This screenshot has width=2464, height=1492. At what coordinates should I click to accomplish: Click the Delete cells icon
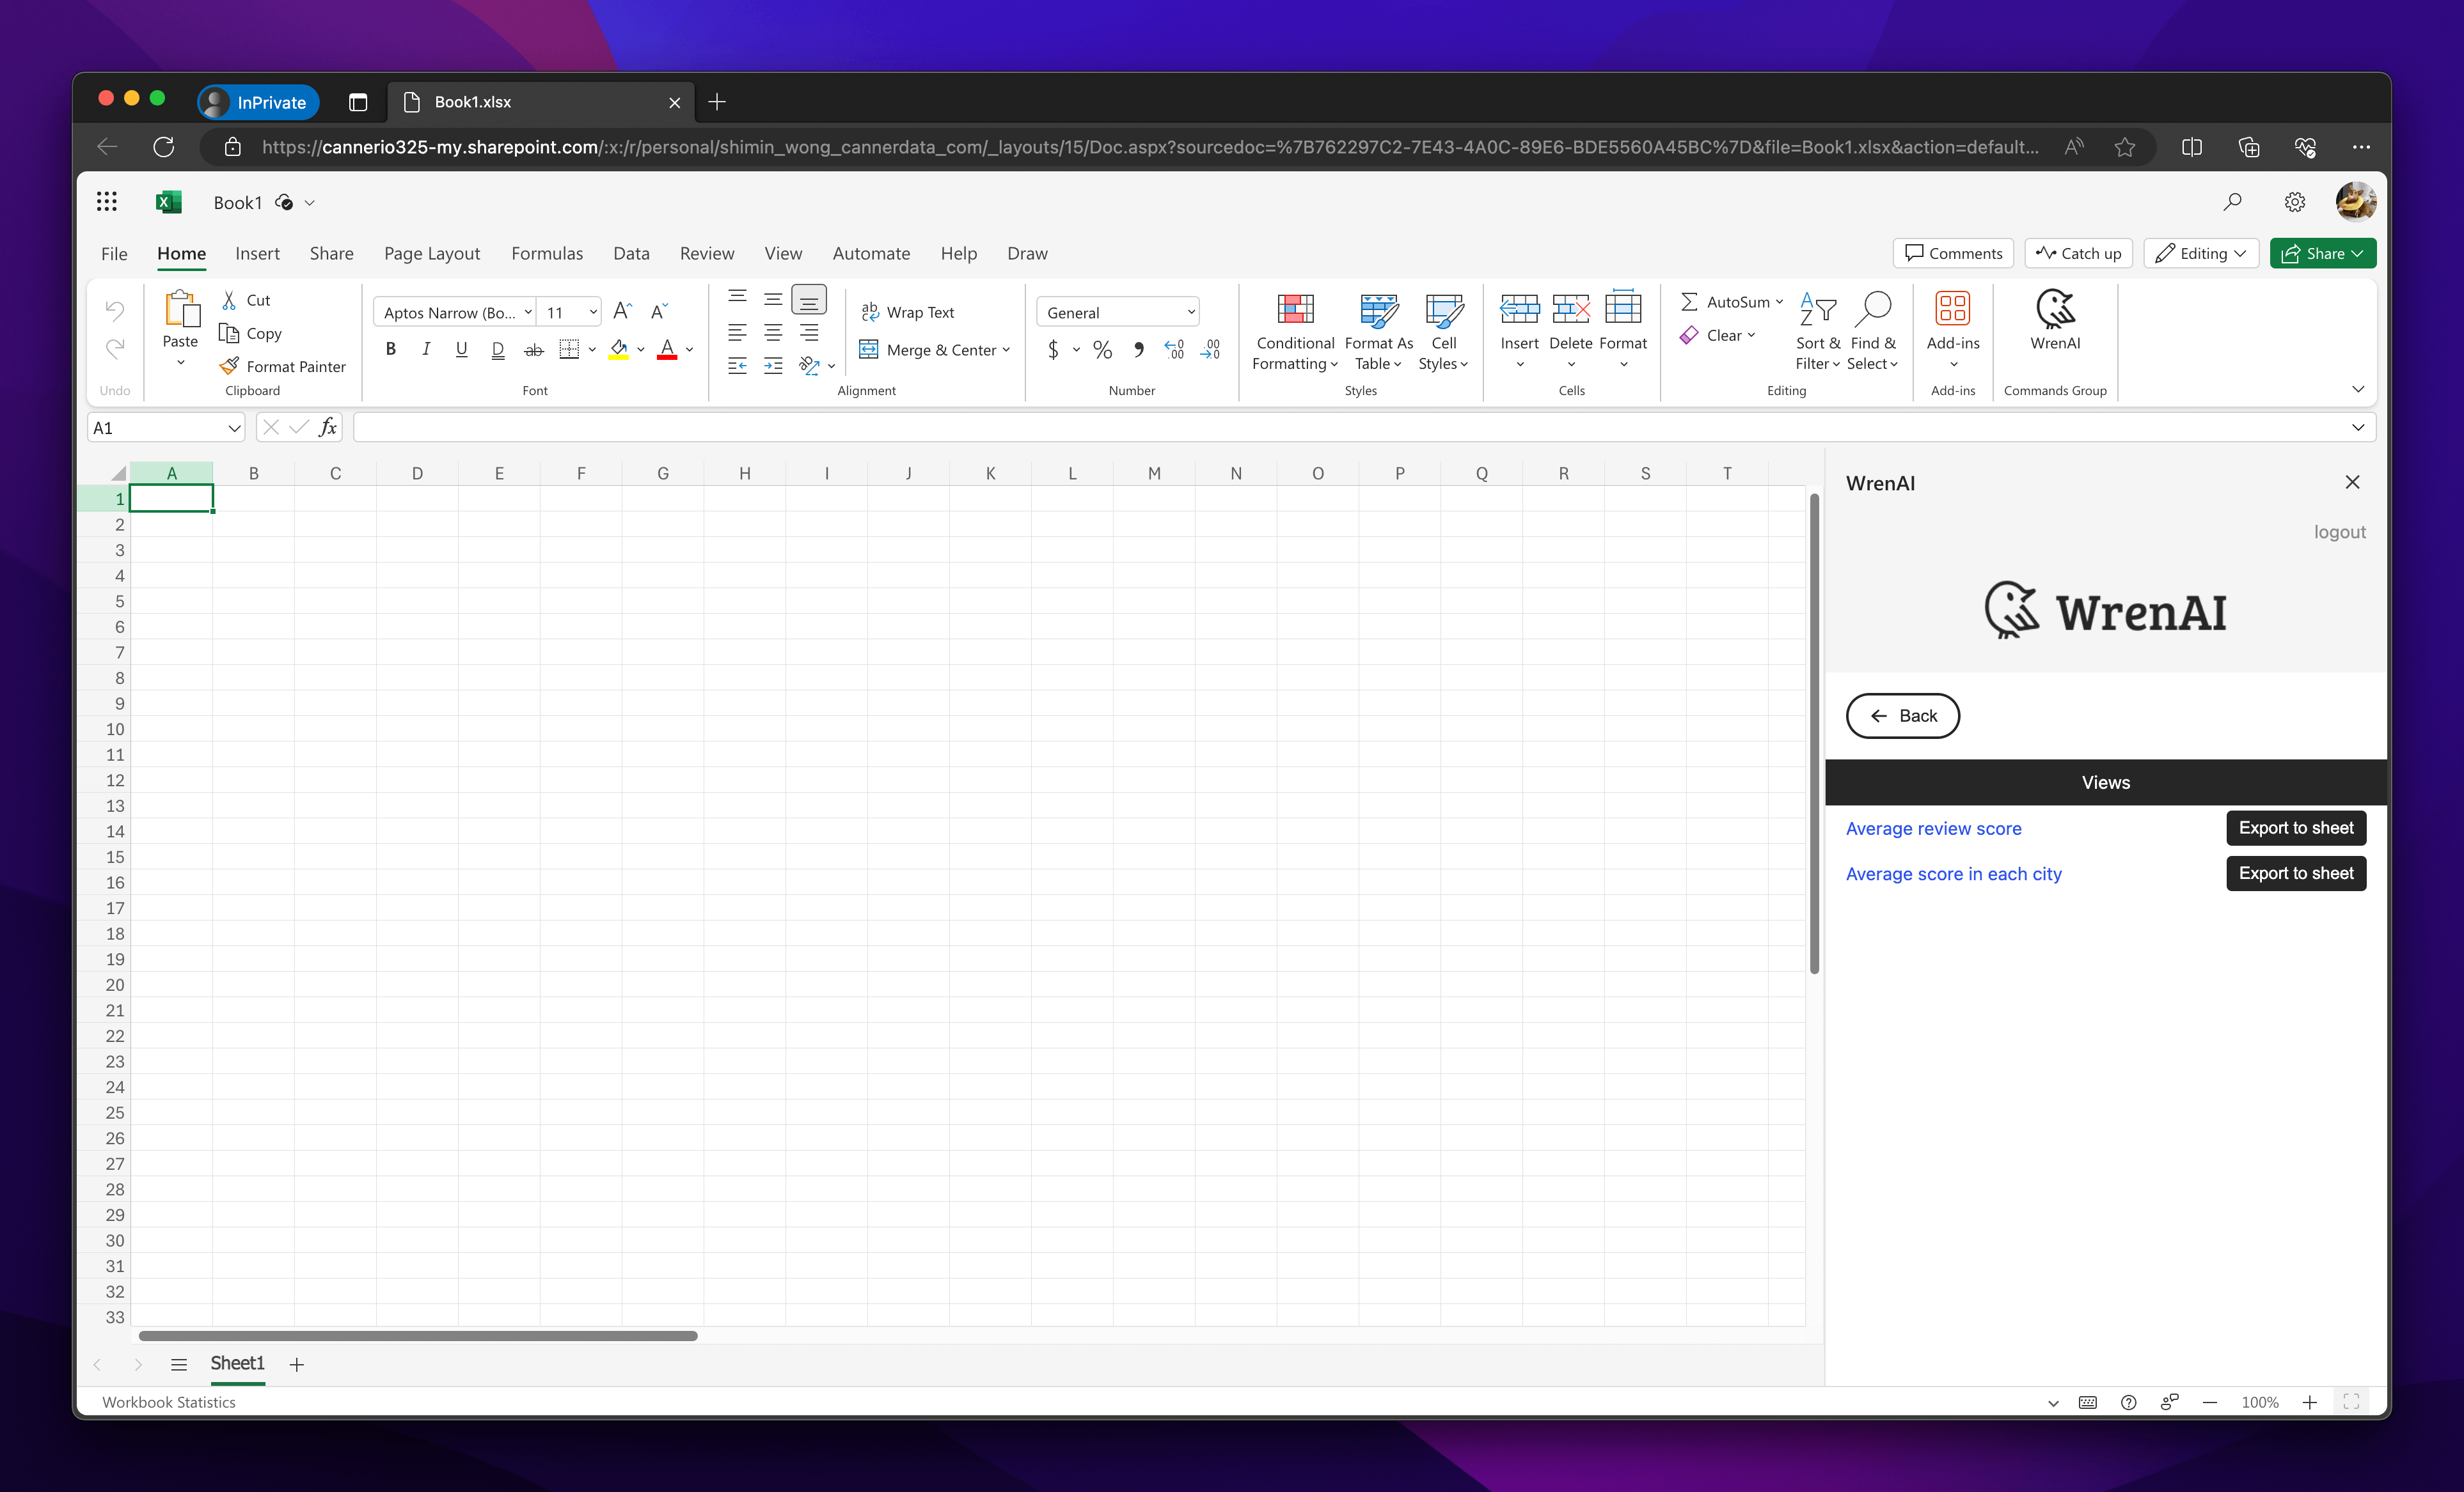(x=1571, y=309)
